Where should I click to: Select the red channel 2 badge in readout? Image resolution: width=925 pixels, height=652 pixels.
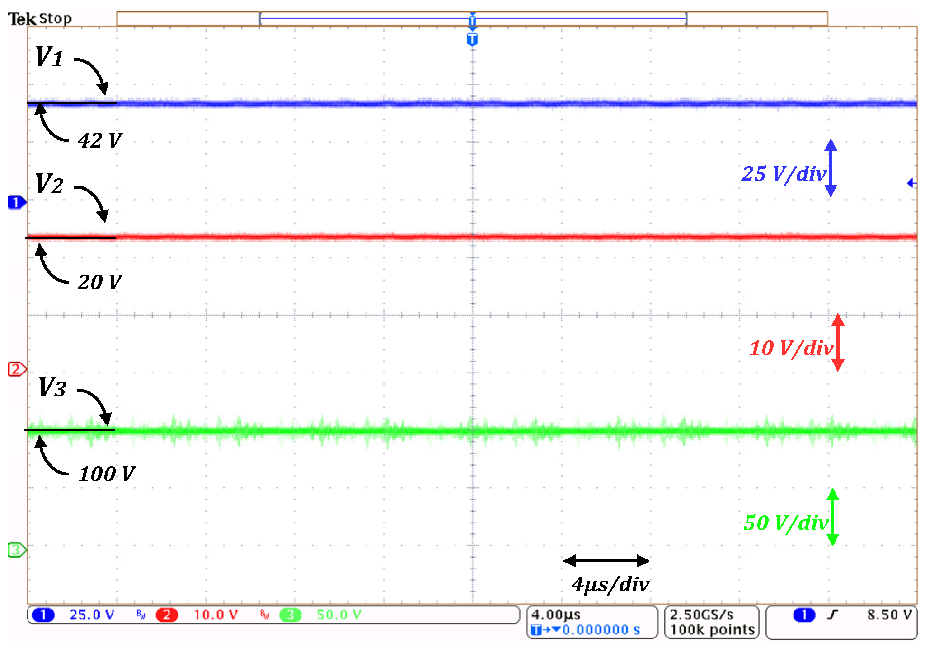[x=166, y=615]
